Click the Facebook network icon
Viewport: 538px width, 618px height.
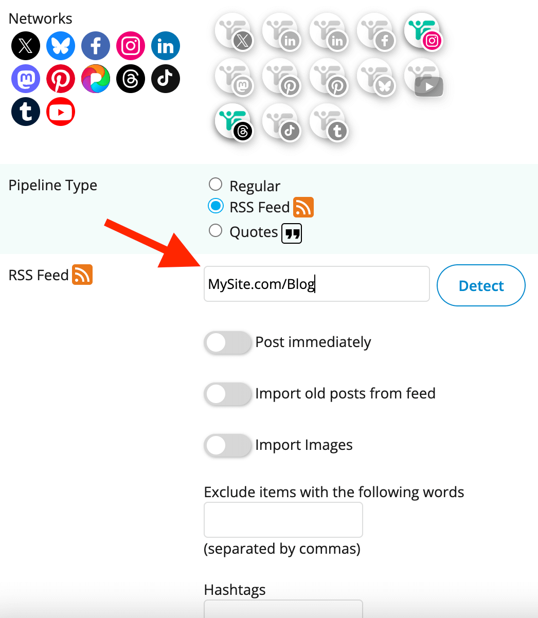click(x=96, y=46)
